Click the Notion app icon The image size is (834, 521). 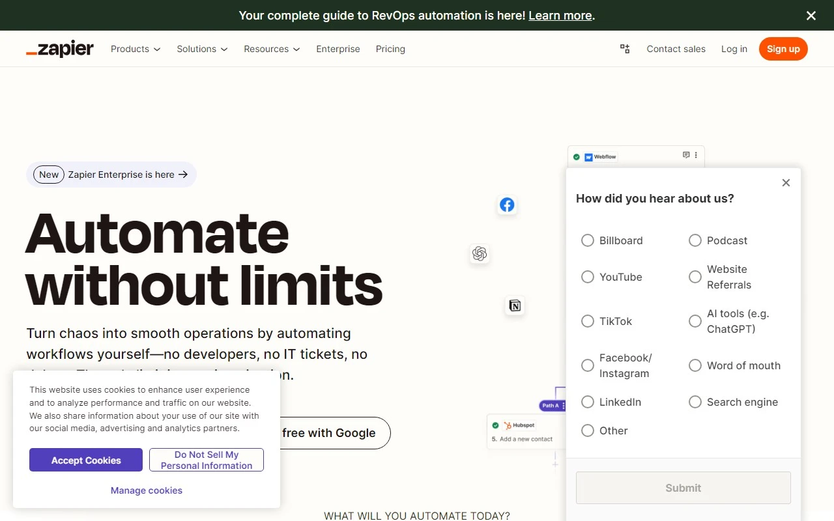[x=515, y=305]
